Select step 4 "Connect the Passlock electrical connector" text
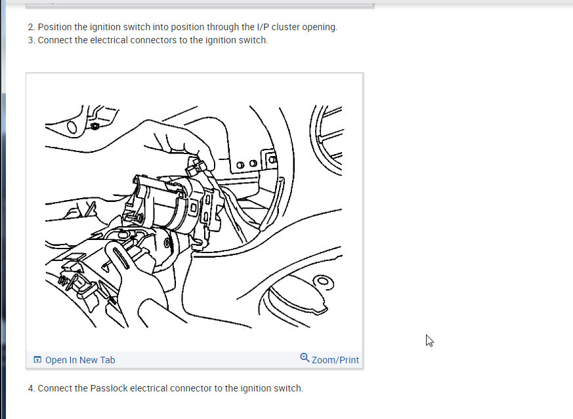This screenshot has width=573, height=419. pos(125,388)
